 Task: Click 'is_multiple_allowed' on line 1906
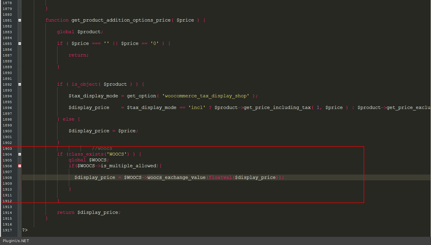(x=128, y=166)
